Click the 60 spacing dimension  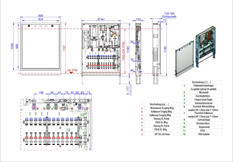(x=82, y=93)
